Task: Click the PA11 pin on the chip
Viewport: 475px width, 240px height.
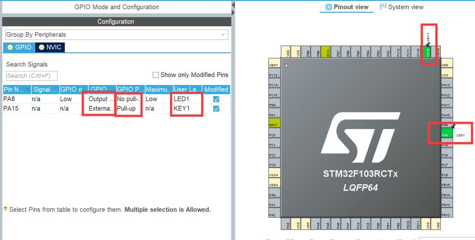Action: [x=447, y=103]
